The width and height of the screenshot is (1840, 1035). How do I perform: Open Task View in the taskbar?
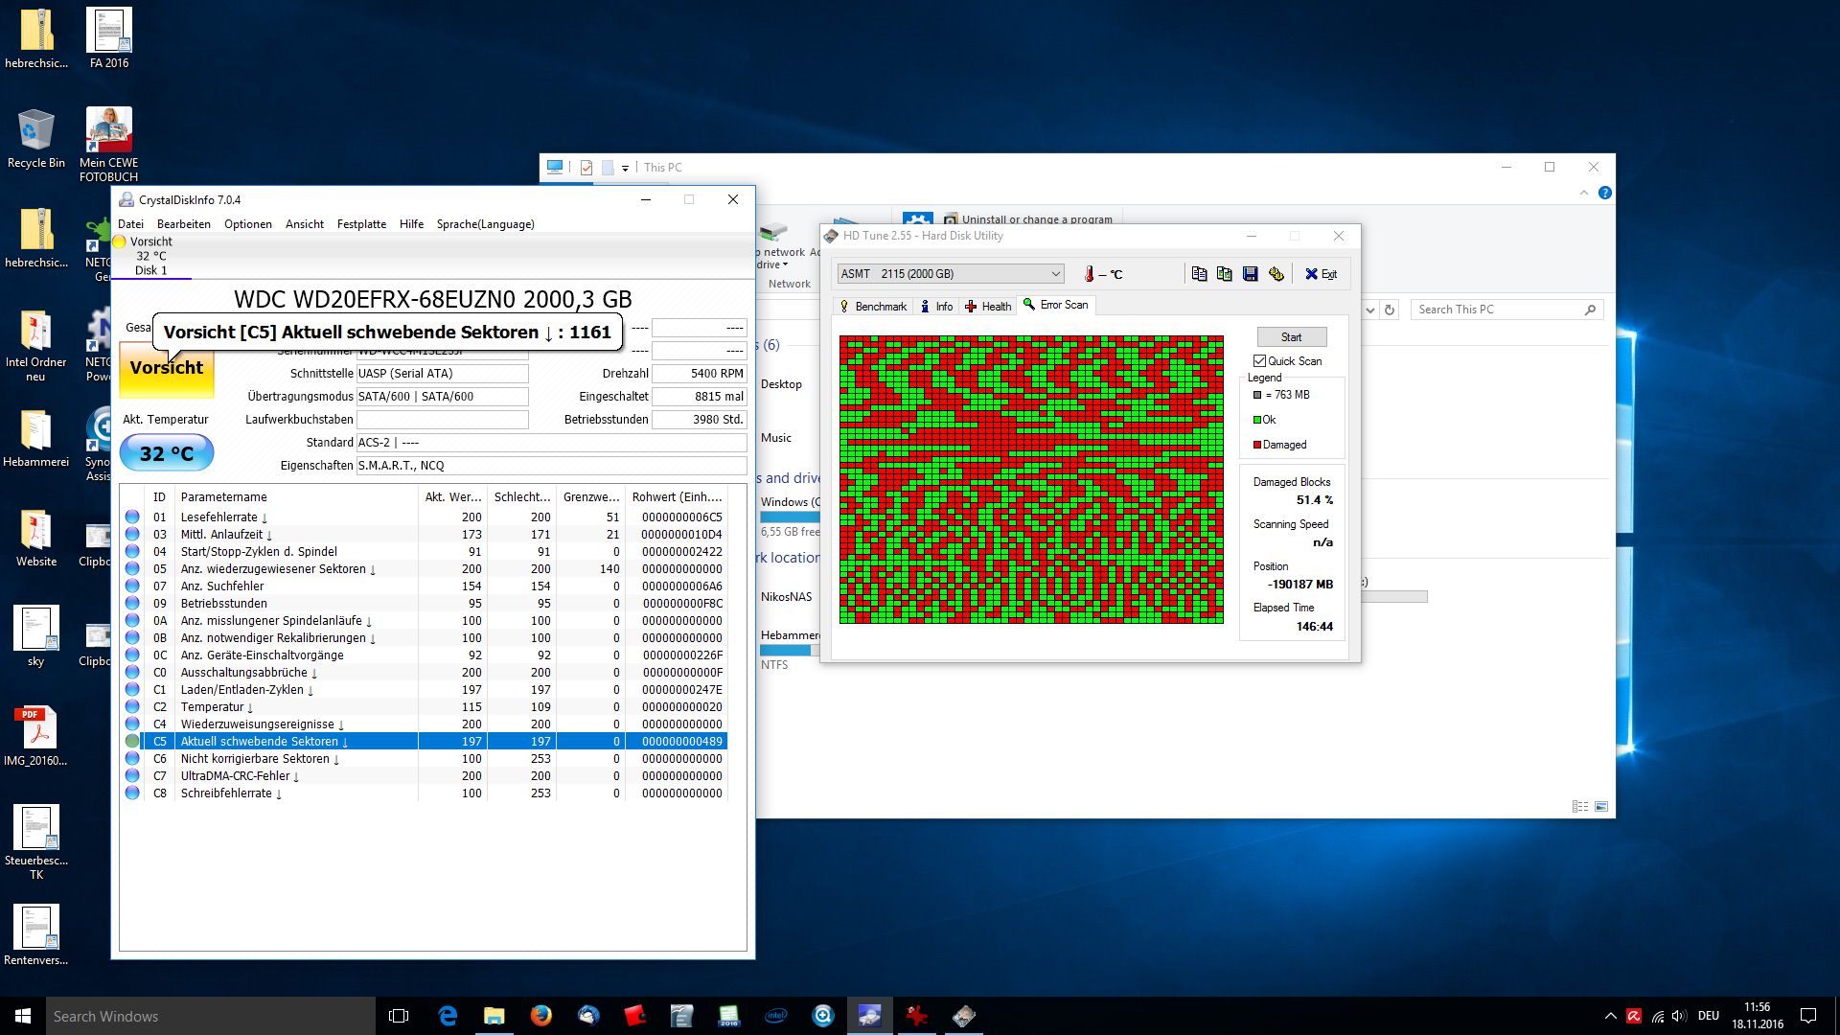(399, 1016)
